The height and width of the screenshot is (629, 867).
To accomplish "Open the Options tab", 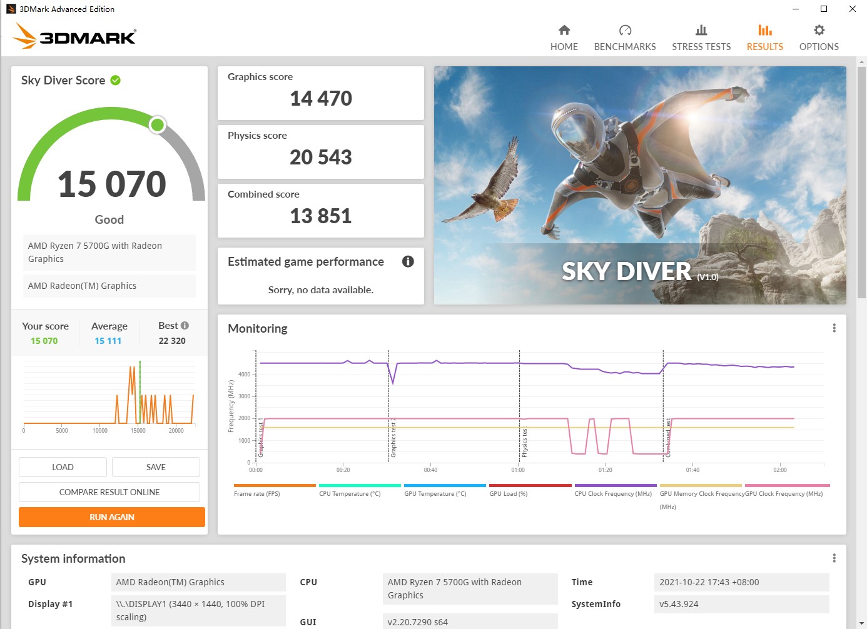I will tap(819, 38).
